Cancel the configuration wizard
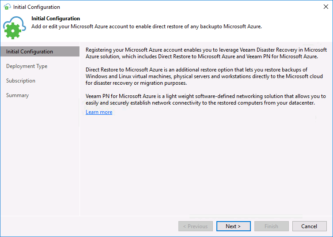 (310, 226)
